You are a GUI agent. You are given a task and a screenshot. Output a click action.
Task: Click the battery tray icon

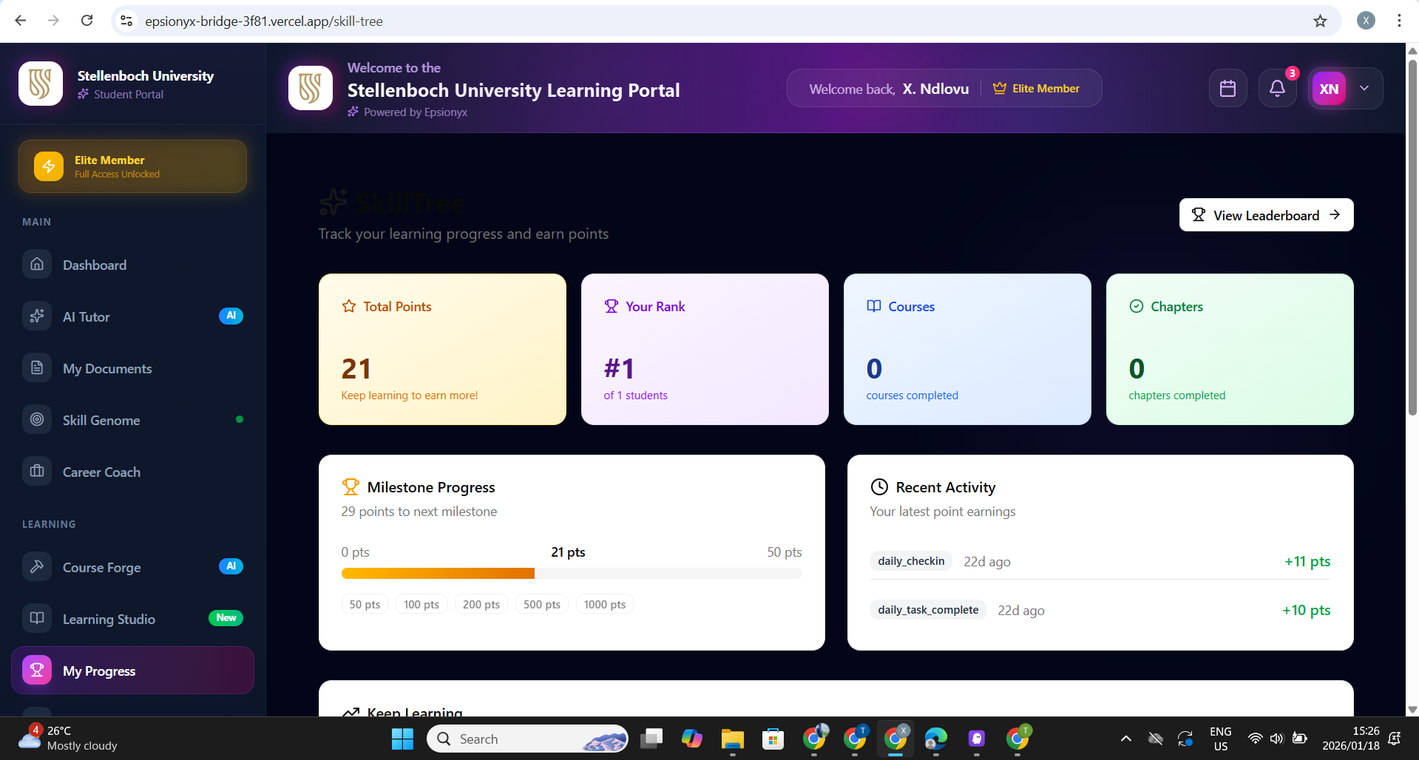click(1299, 739)
